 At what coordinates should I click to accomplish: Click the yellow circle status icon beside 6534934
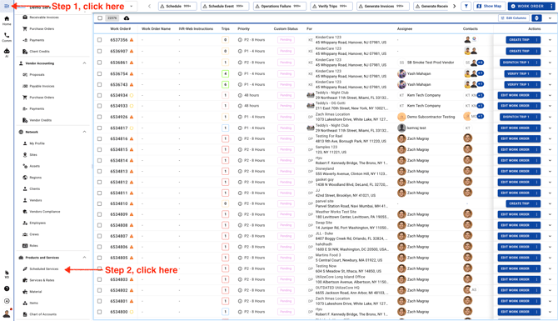coord(132,96)
